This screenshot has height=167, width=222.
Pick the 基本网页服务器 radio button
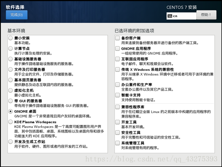pos(10,80)
